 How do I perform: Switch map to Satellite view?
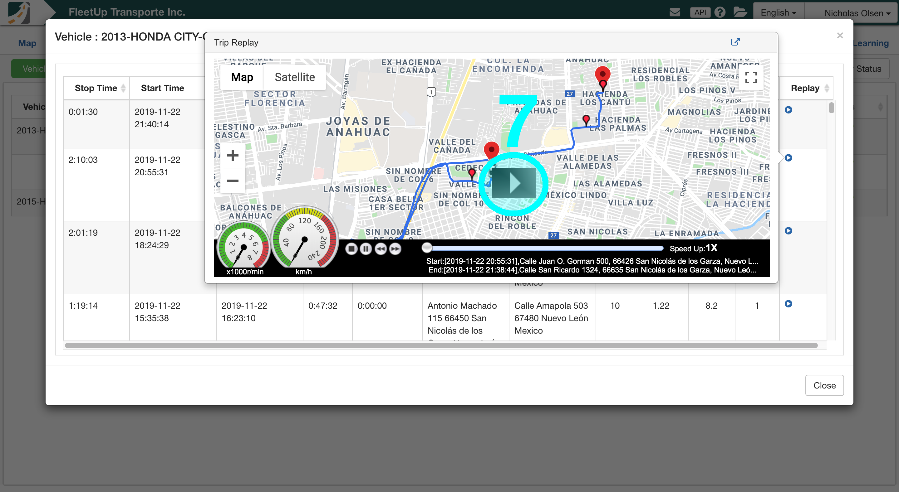click(295, 77)
